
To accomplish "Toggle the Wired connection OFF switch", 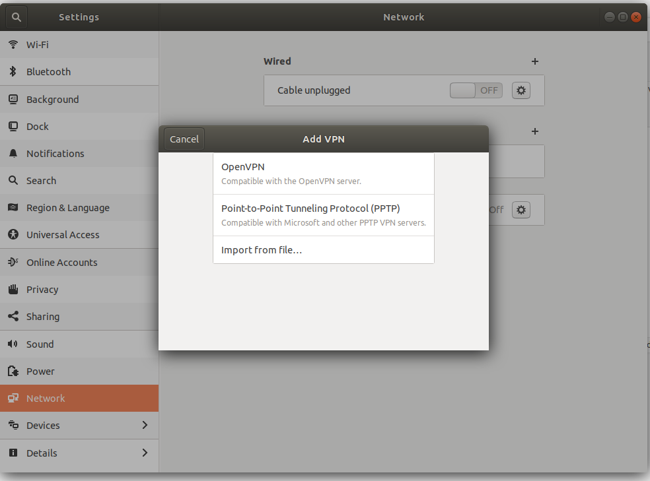I will click(476, 90).
